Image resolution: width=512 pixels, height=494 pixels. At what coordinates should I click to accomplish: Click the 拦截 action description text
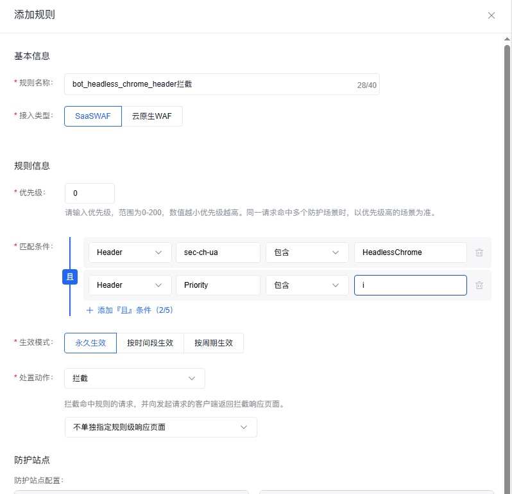tap(175, 404)
